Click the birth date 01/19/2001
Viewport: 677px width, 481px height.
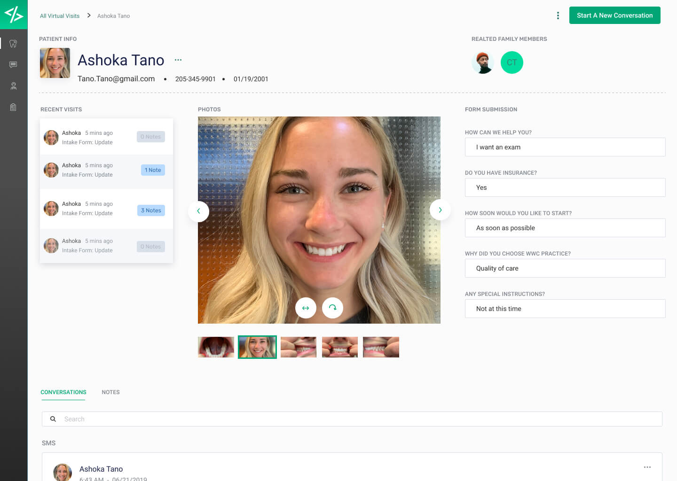[x=251, y=79]
